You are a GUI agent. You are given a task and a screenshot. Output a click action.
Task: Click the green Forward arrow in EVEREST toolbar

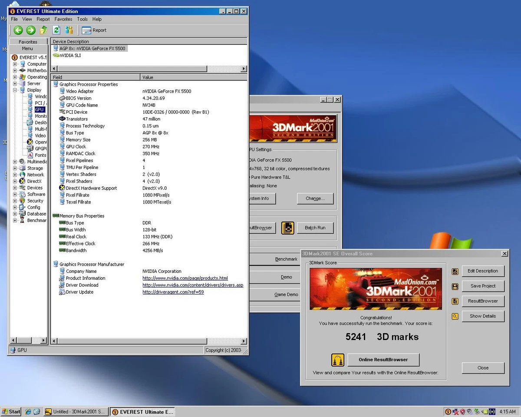pos(31,30)
